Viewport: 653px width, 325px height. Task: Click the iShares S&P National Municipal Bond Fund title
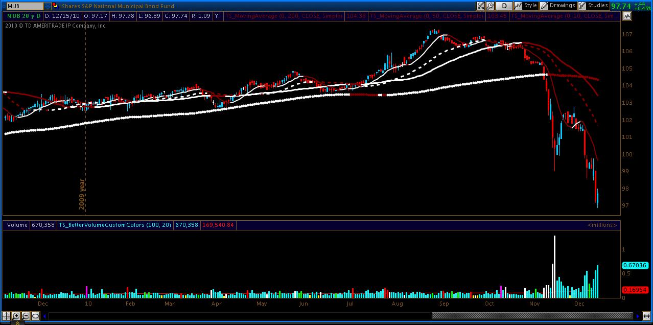117,6
